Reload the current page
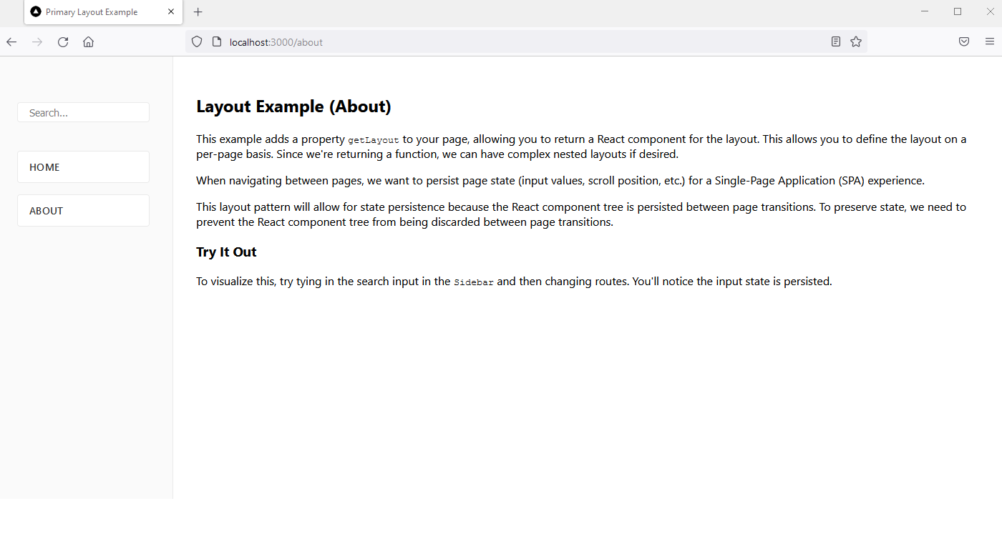 coord(63,42)
